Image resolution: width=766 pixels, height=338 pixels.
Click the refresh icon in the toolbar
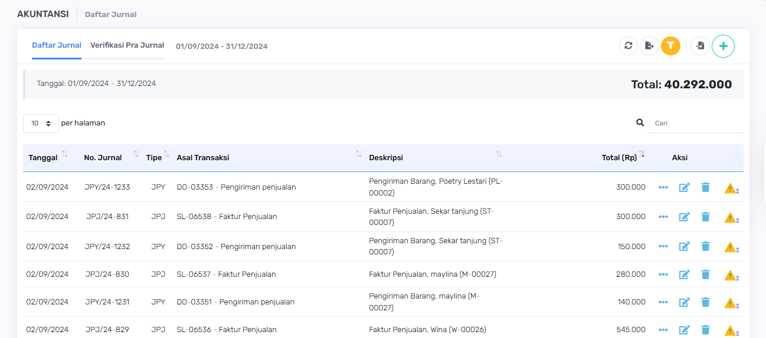tap(628, 45)
